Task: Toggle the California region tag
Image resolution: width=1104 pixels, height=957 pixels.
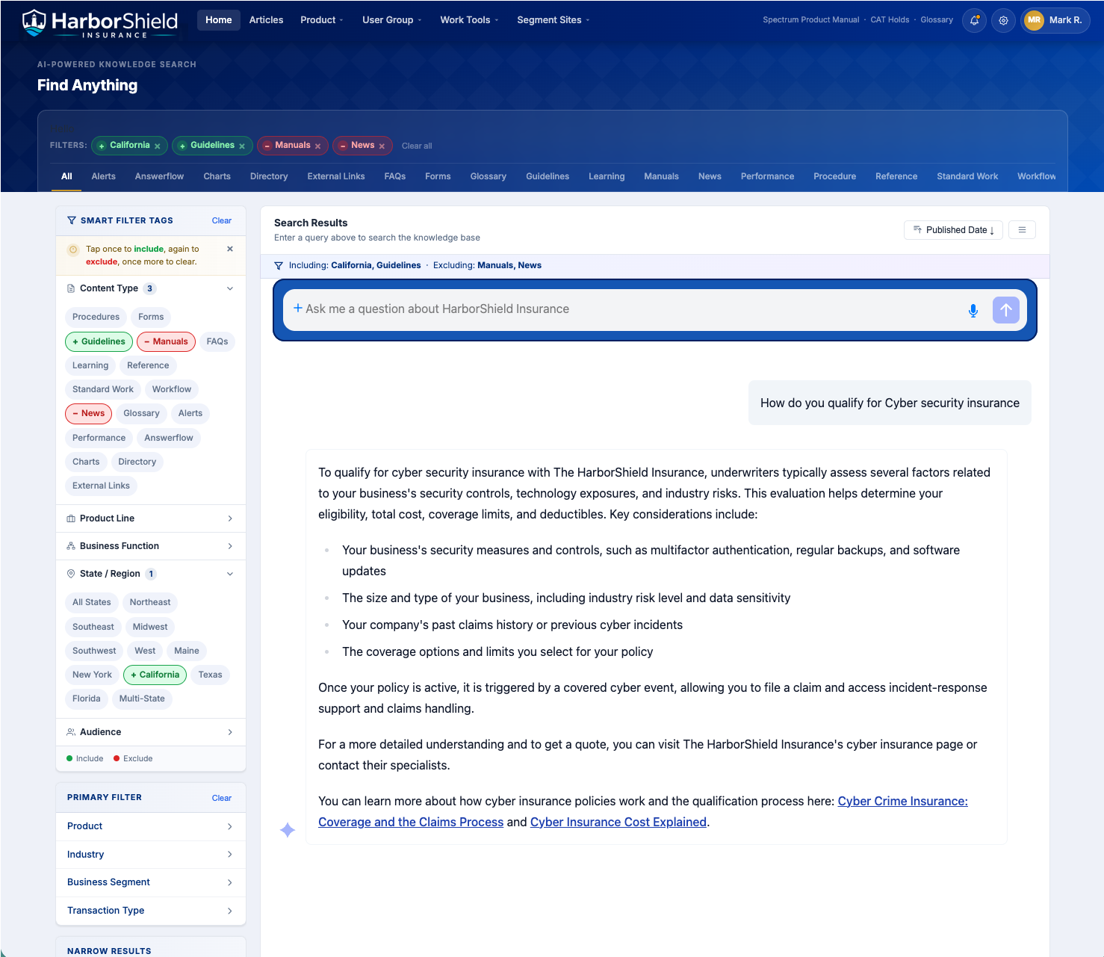Action: pyautogui.click(x=155, y=675)
